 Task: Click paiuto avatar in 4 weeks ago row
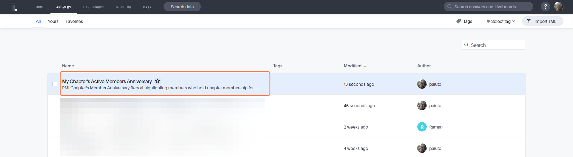pos(422,148)
